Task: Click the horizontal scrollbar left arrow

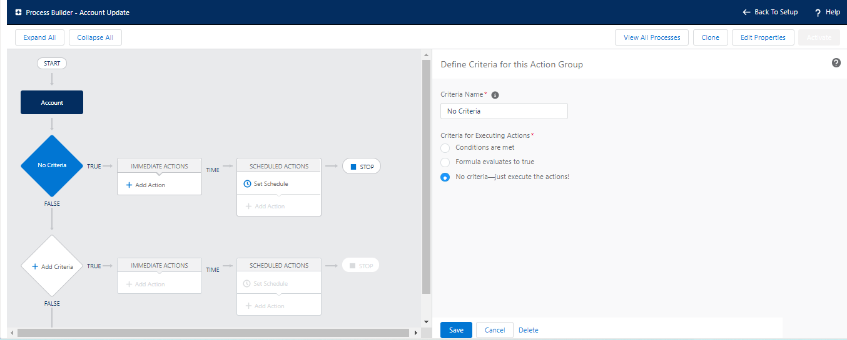Action: pyautogui.click(x=11, y=333)
